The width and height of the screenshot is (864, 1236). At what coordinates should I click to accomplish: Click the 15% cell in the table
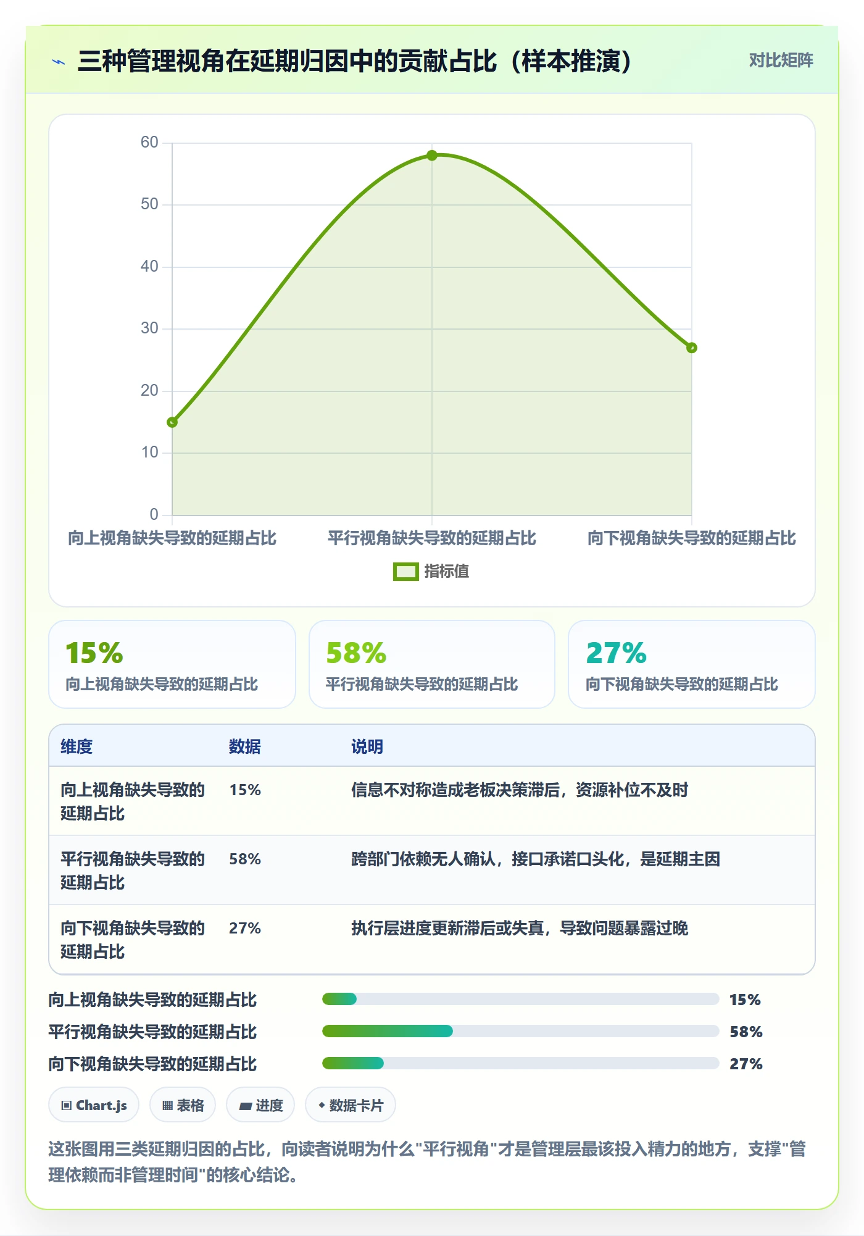click(245, 790)
